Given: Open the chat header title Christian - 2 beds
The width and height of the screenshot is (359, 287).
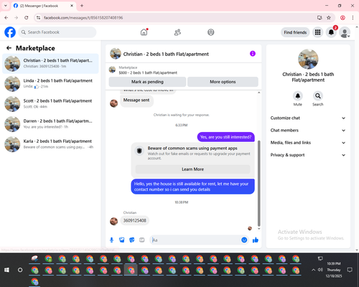Looking at the screenshot, I should (x=166, y=54).
